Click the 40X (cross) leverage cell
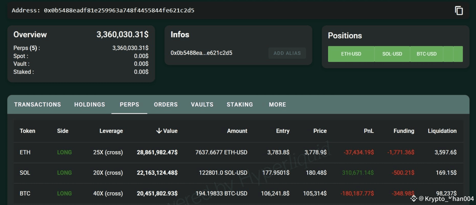The height and width of the screenshot is (205, 476). point(108,193)
